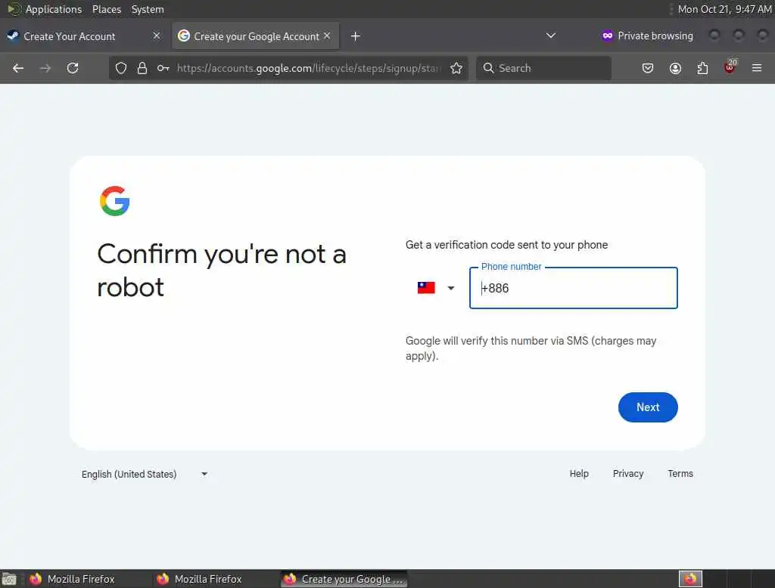
Task: Close the Create your Google Account tab
Action: point(327,36)
